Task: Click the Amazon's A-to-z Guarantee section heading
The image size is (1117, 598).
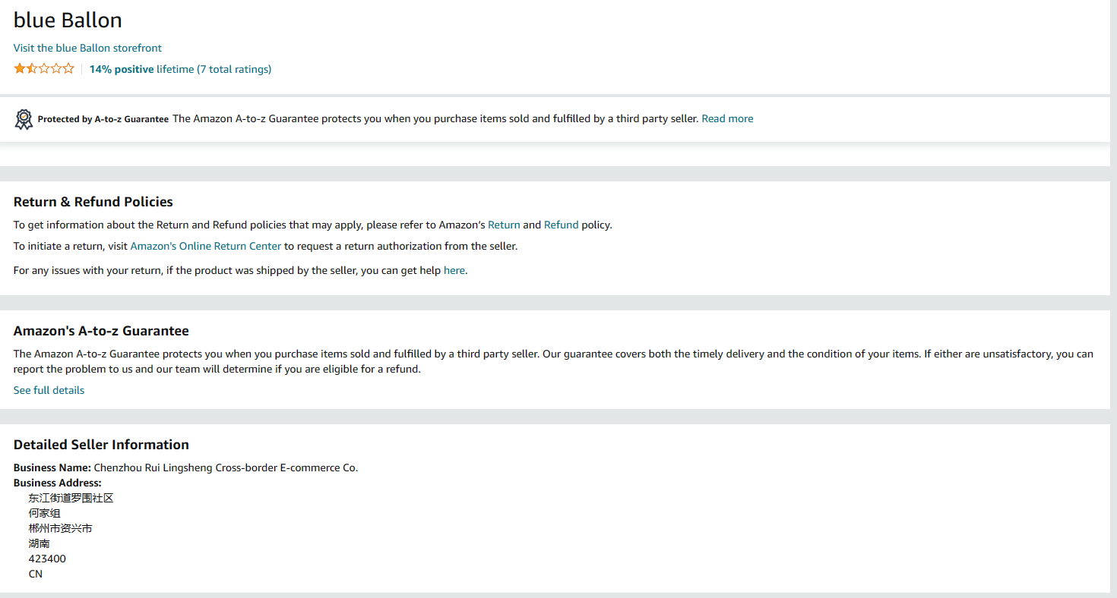Action: [101, 331]
